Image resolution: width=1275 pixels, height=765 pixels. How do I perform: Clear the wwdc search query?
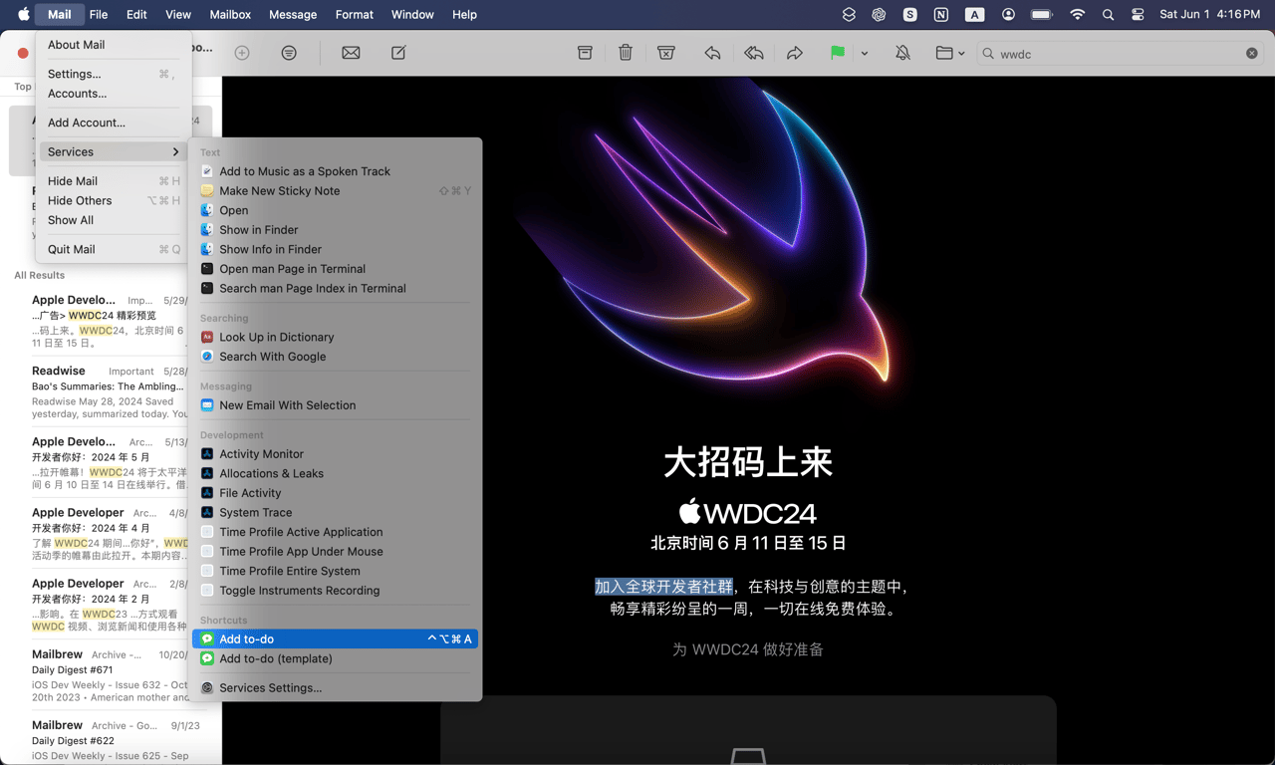pyautogui.click(x=1253, y=54)
